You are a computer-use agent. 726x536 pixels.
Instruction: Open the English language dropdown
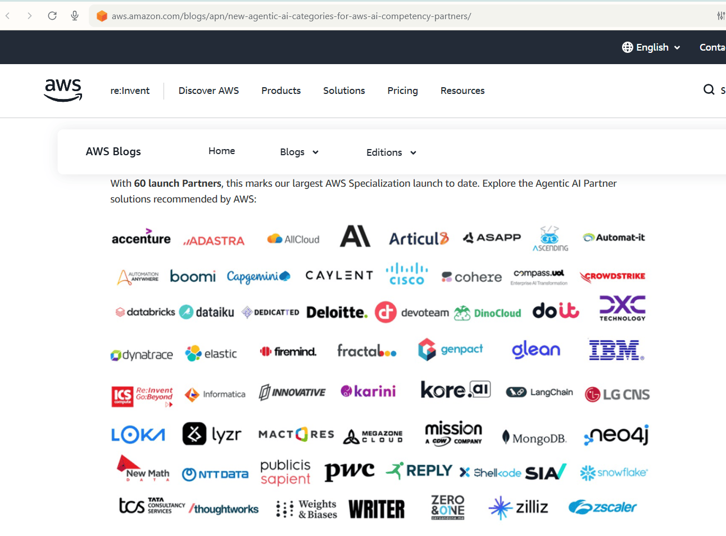[652, 47]
